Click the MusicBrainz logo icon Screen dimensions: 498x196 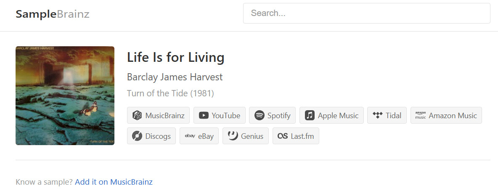[137, 116]
